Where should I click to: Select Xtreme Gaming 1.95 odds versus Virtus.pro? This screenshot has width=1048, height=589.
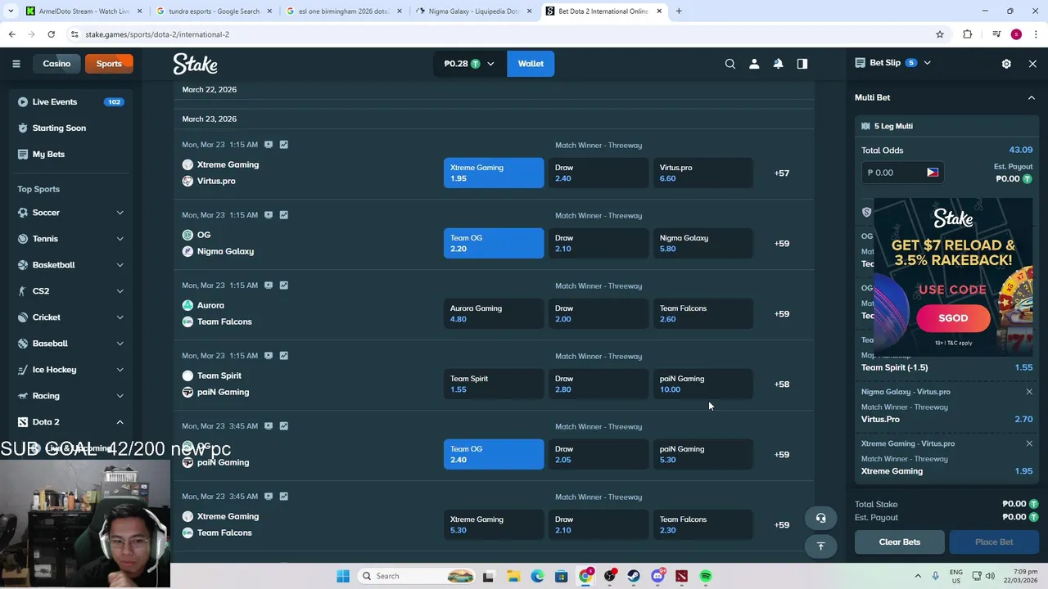(494, 173)
